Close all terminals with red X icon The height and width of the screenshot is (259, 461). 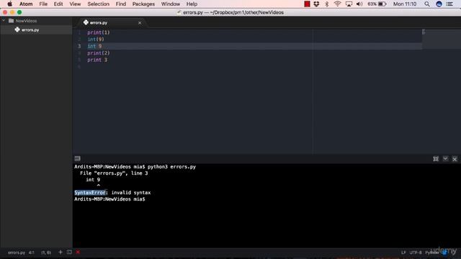78,252
